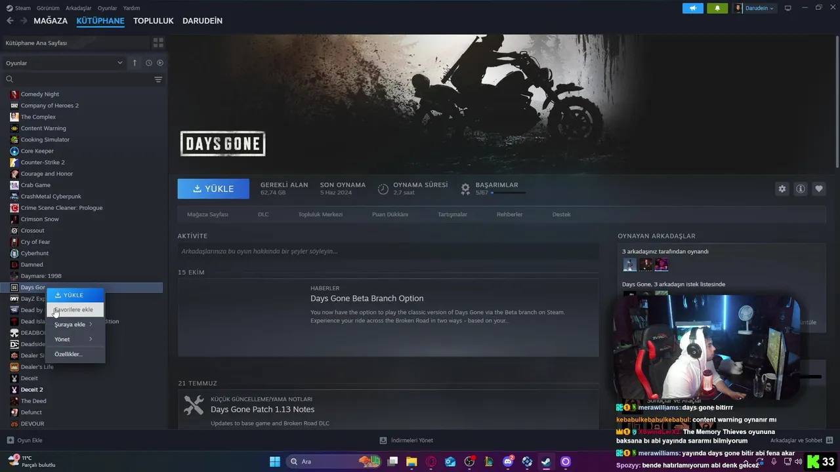840x472 pixels.
Task: Open the Tartışmalar link
Action: pos(452,214)
